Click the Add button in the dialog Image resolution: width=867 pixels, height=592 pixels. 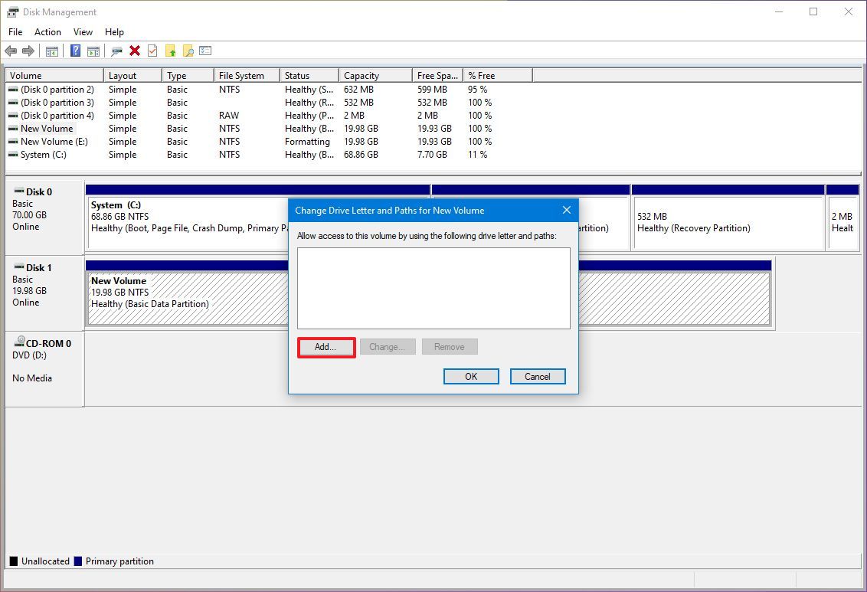326,346
